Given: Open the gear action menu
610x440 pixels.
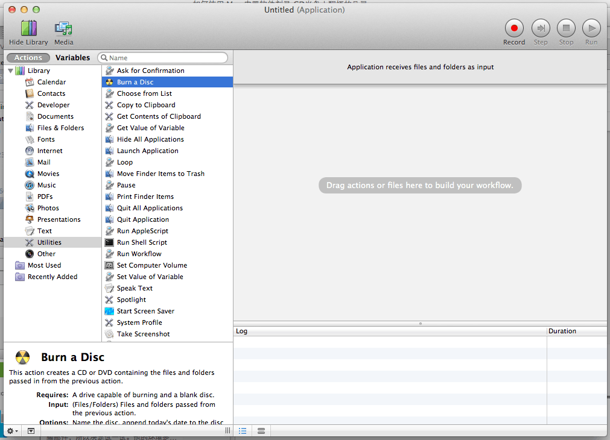Looking at the screenshot, I should coord(13,431).
